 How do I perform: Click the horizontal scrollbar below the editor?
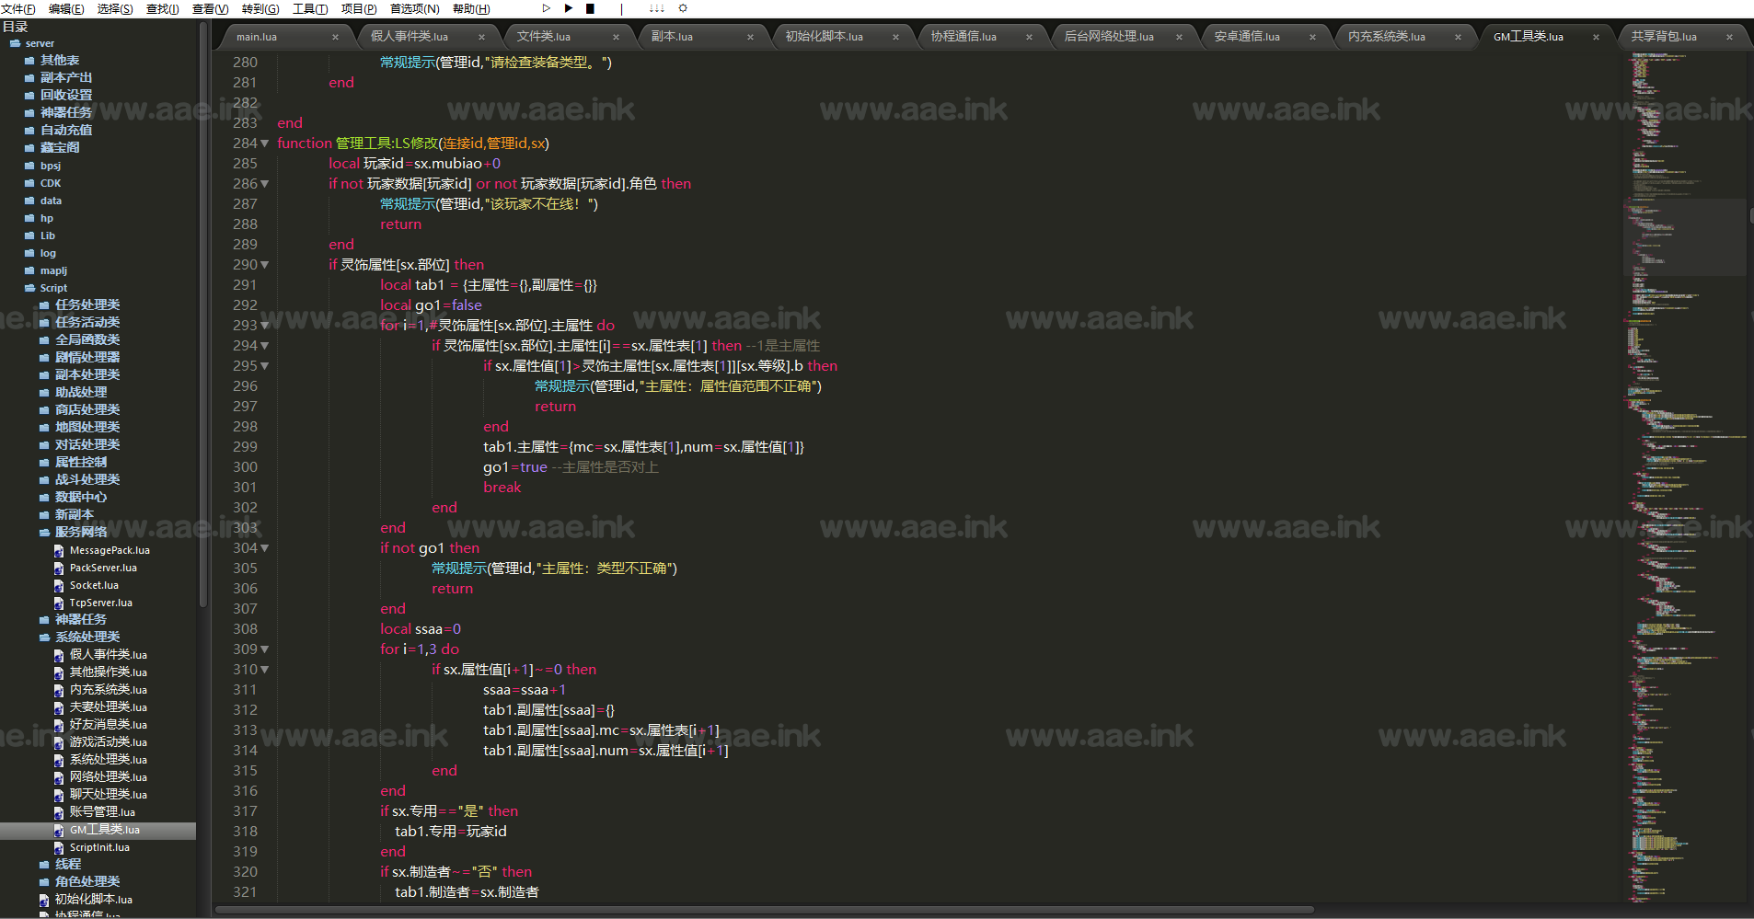tap(764, 910)
